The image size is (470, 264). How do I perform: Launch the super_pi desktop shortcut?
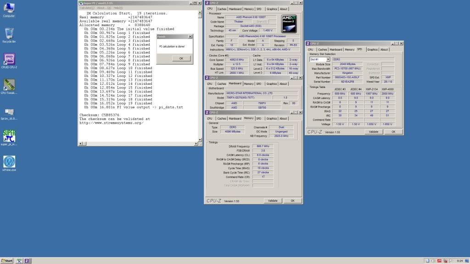coord(9,136)
